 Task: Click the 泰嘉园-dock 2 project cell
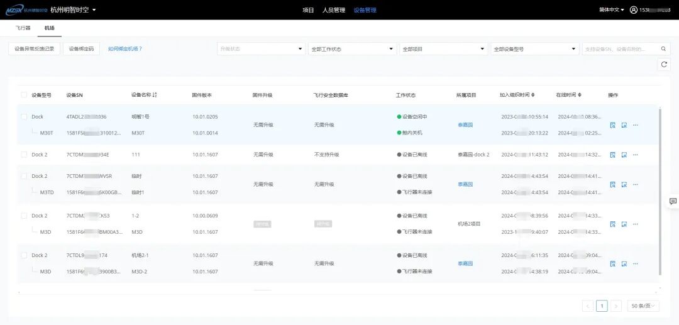[x=473, y=155]
